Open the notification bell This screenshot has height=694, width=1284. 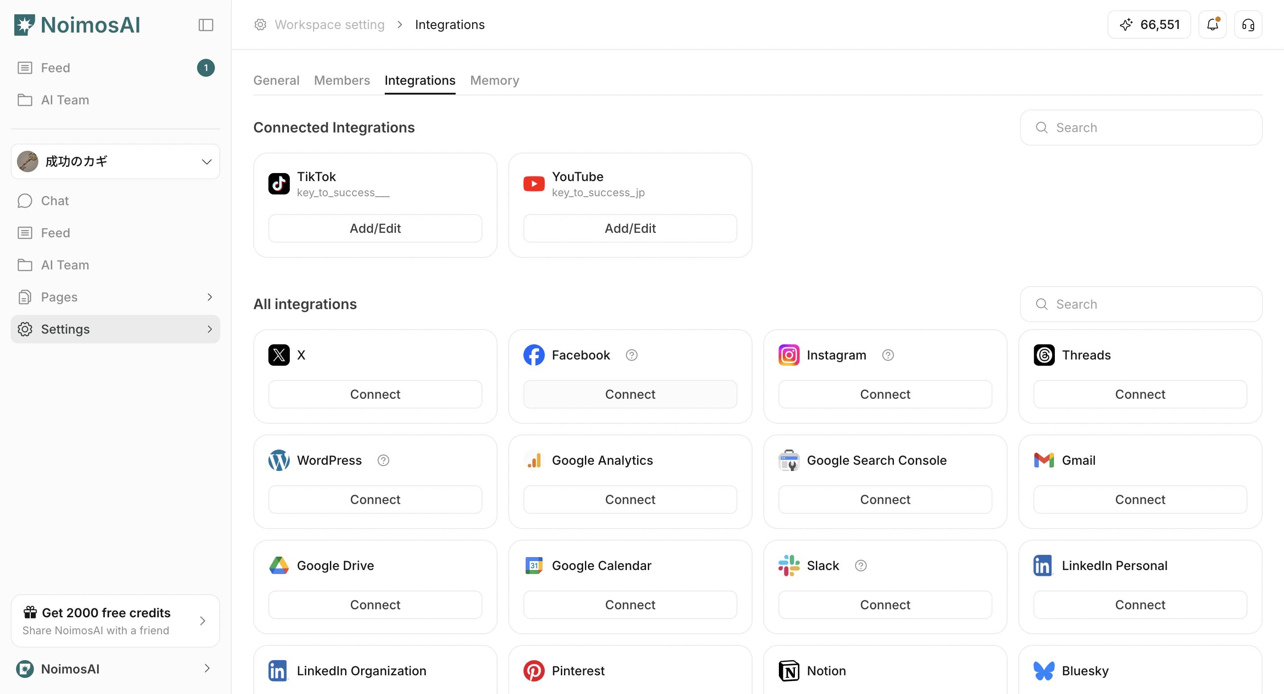(x=1212, y=25)
